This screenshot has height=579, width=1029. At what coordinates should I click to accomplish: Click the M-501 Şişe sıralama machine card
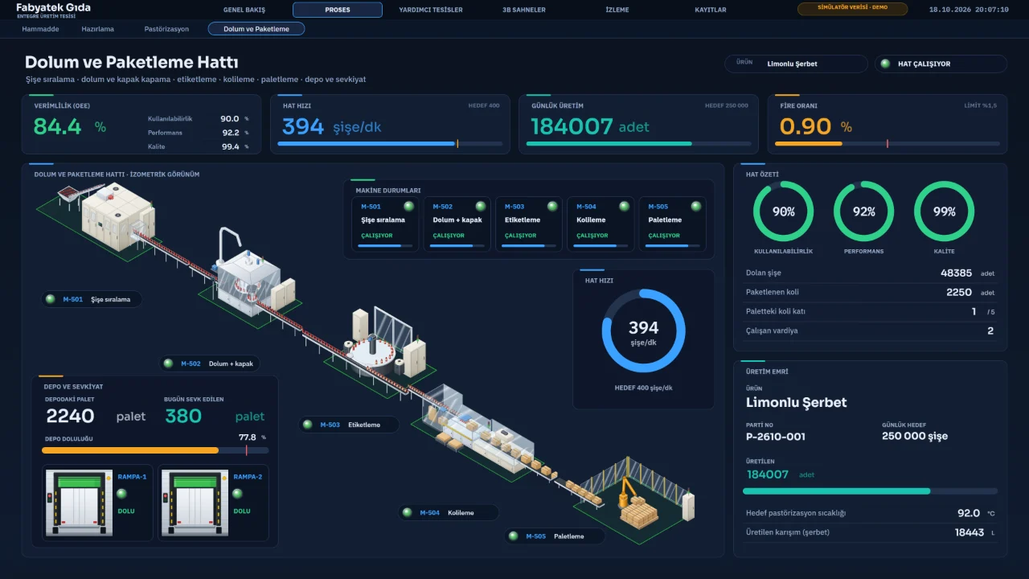pos(385,224)
